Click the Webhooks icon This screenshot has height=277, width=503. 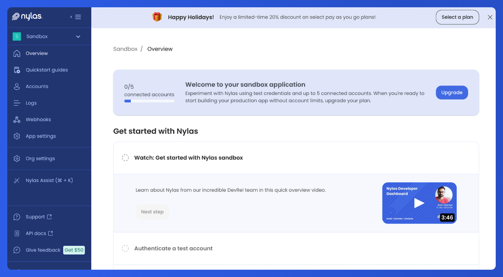(x=17, y=120)
